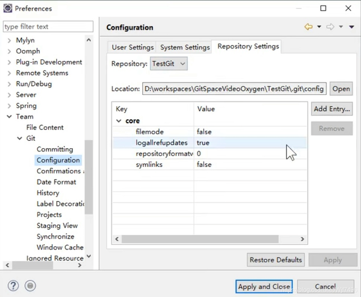The image size is (361, 297).
Task: Select Configuration tree item
Action: (x=58, y=160)
